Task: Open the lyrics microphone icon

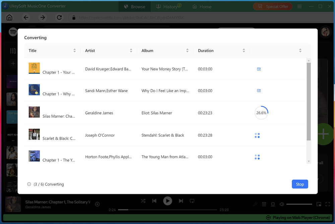Action: click(255, 204)
